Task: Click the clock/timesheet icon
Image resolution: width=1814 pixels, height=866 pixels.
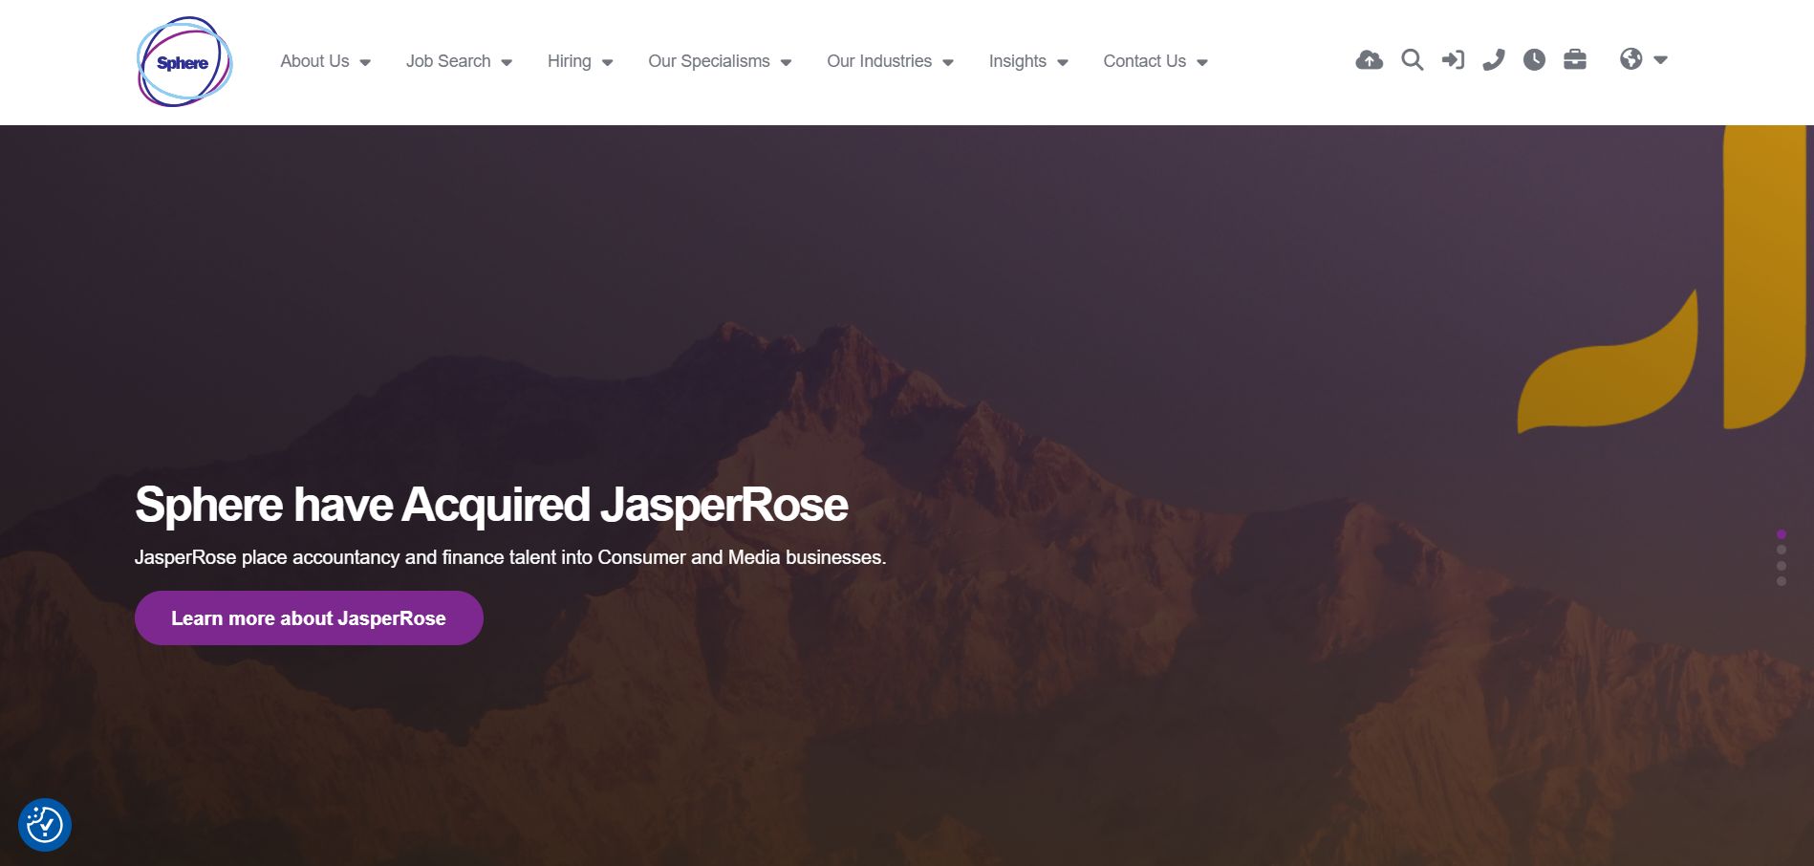Action: (x=1534, y=59)
